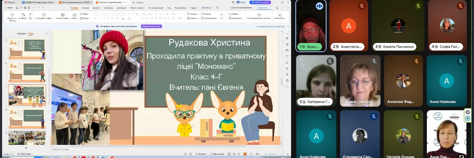Select slide 8 Навчальна робота thumbnail
Image resolution: width=474 pixels, height=158 pixels.
27,119
